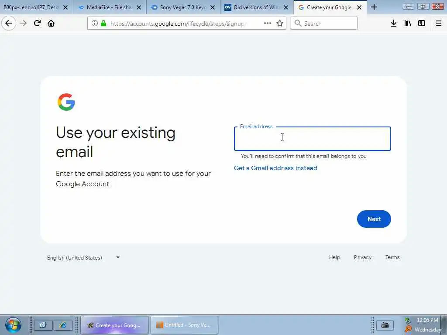This screenshot has height=335, width=447.
Task: Reload the current page
Action: click(x=37, y=24)
